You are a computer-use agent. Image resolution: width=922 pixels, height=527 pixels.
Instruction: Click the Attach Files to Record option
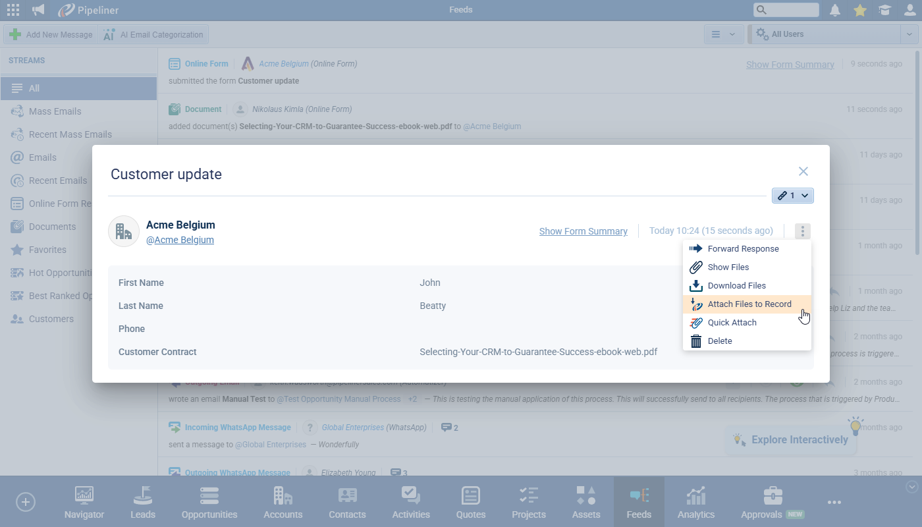tap(749, 304)
